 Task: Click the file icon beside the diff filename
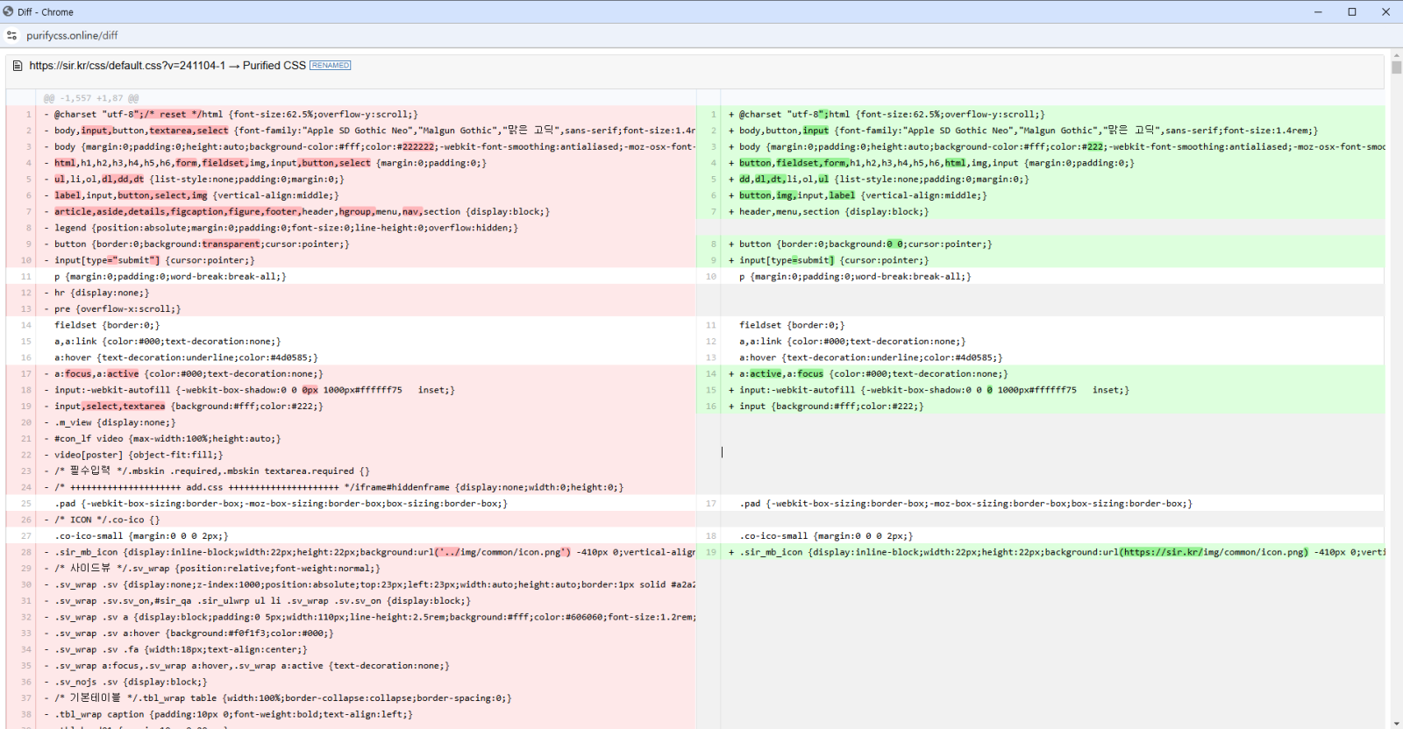click(18, 66)
